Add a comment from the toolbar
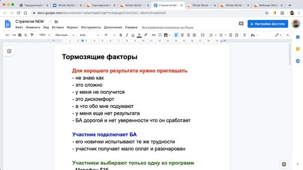 [160, 35]
